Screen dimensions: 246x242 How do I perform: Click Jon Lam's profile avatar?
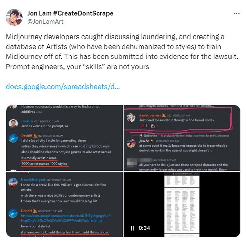point(14,17)
